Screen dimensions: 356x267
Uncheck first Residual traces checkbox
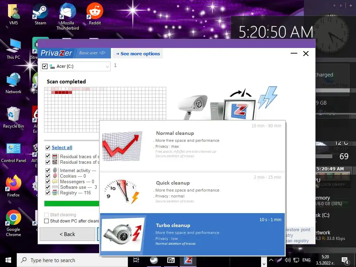point(48,156)
